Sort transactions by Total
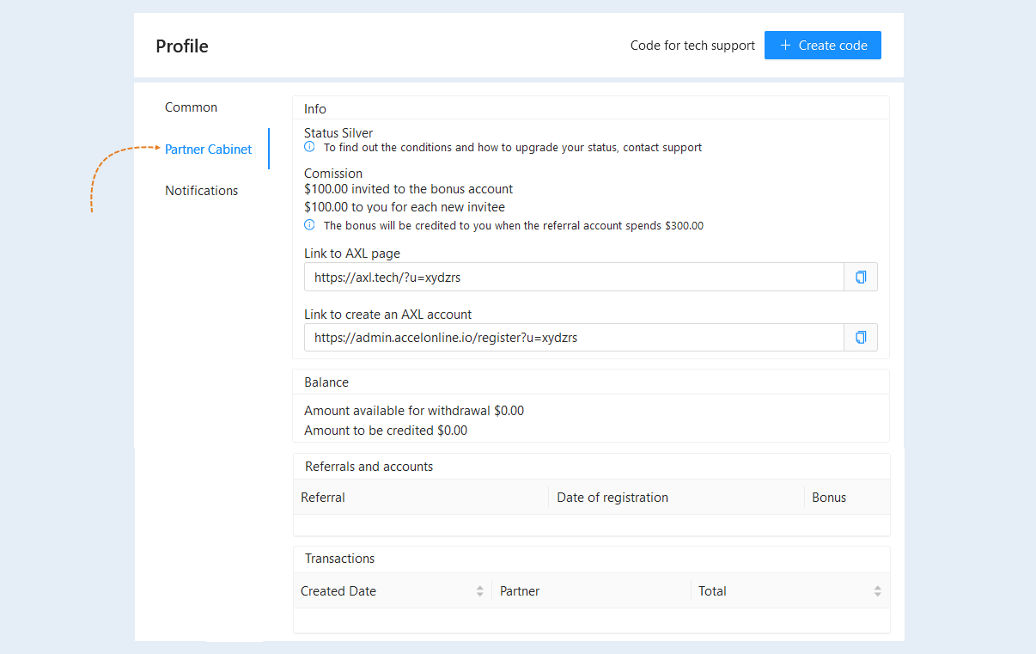The height and width of the screenshot is (654, 1036). coord(877,591)
